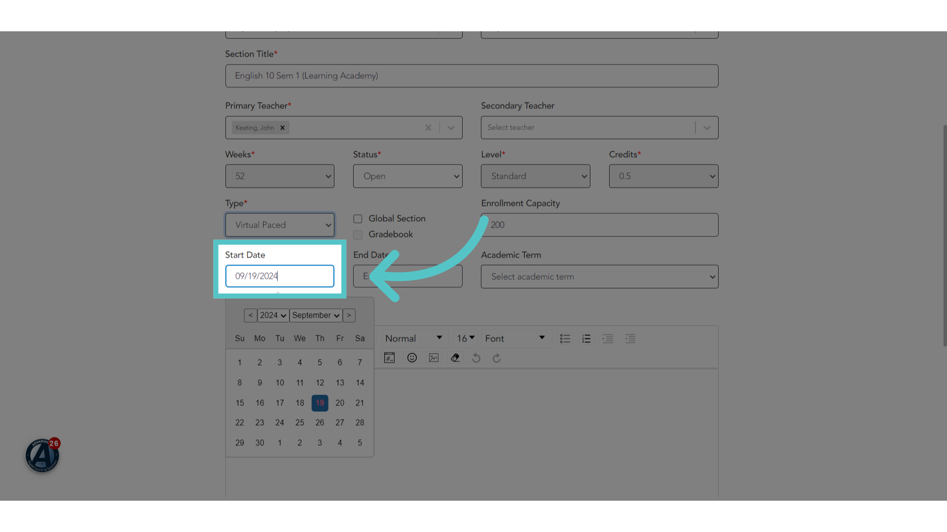Open the Font family menu
The height and width of the screenshot is (532, 947).
pyautogui.click(x=515, y=338)
